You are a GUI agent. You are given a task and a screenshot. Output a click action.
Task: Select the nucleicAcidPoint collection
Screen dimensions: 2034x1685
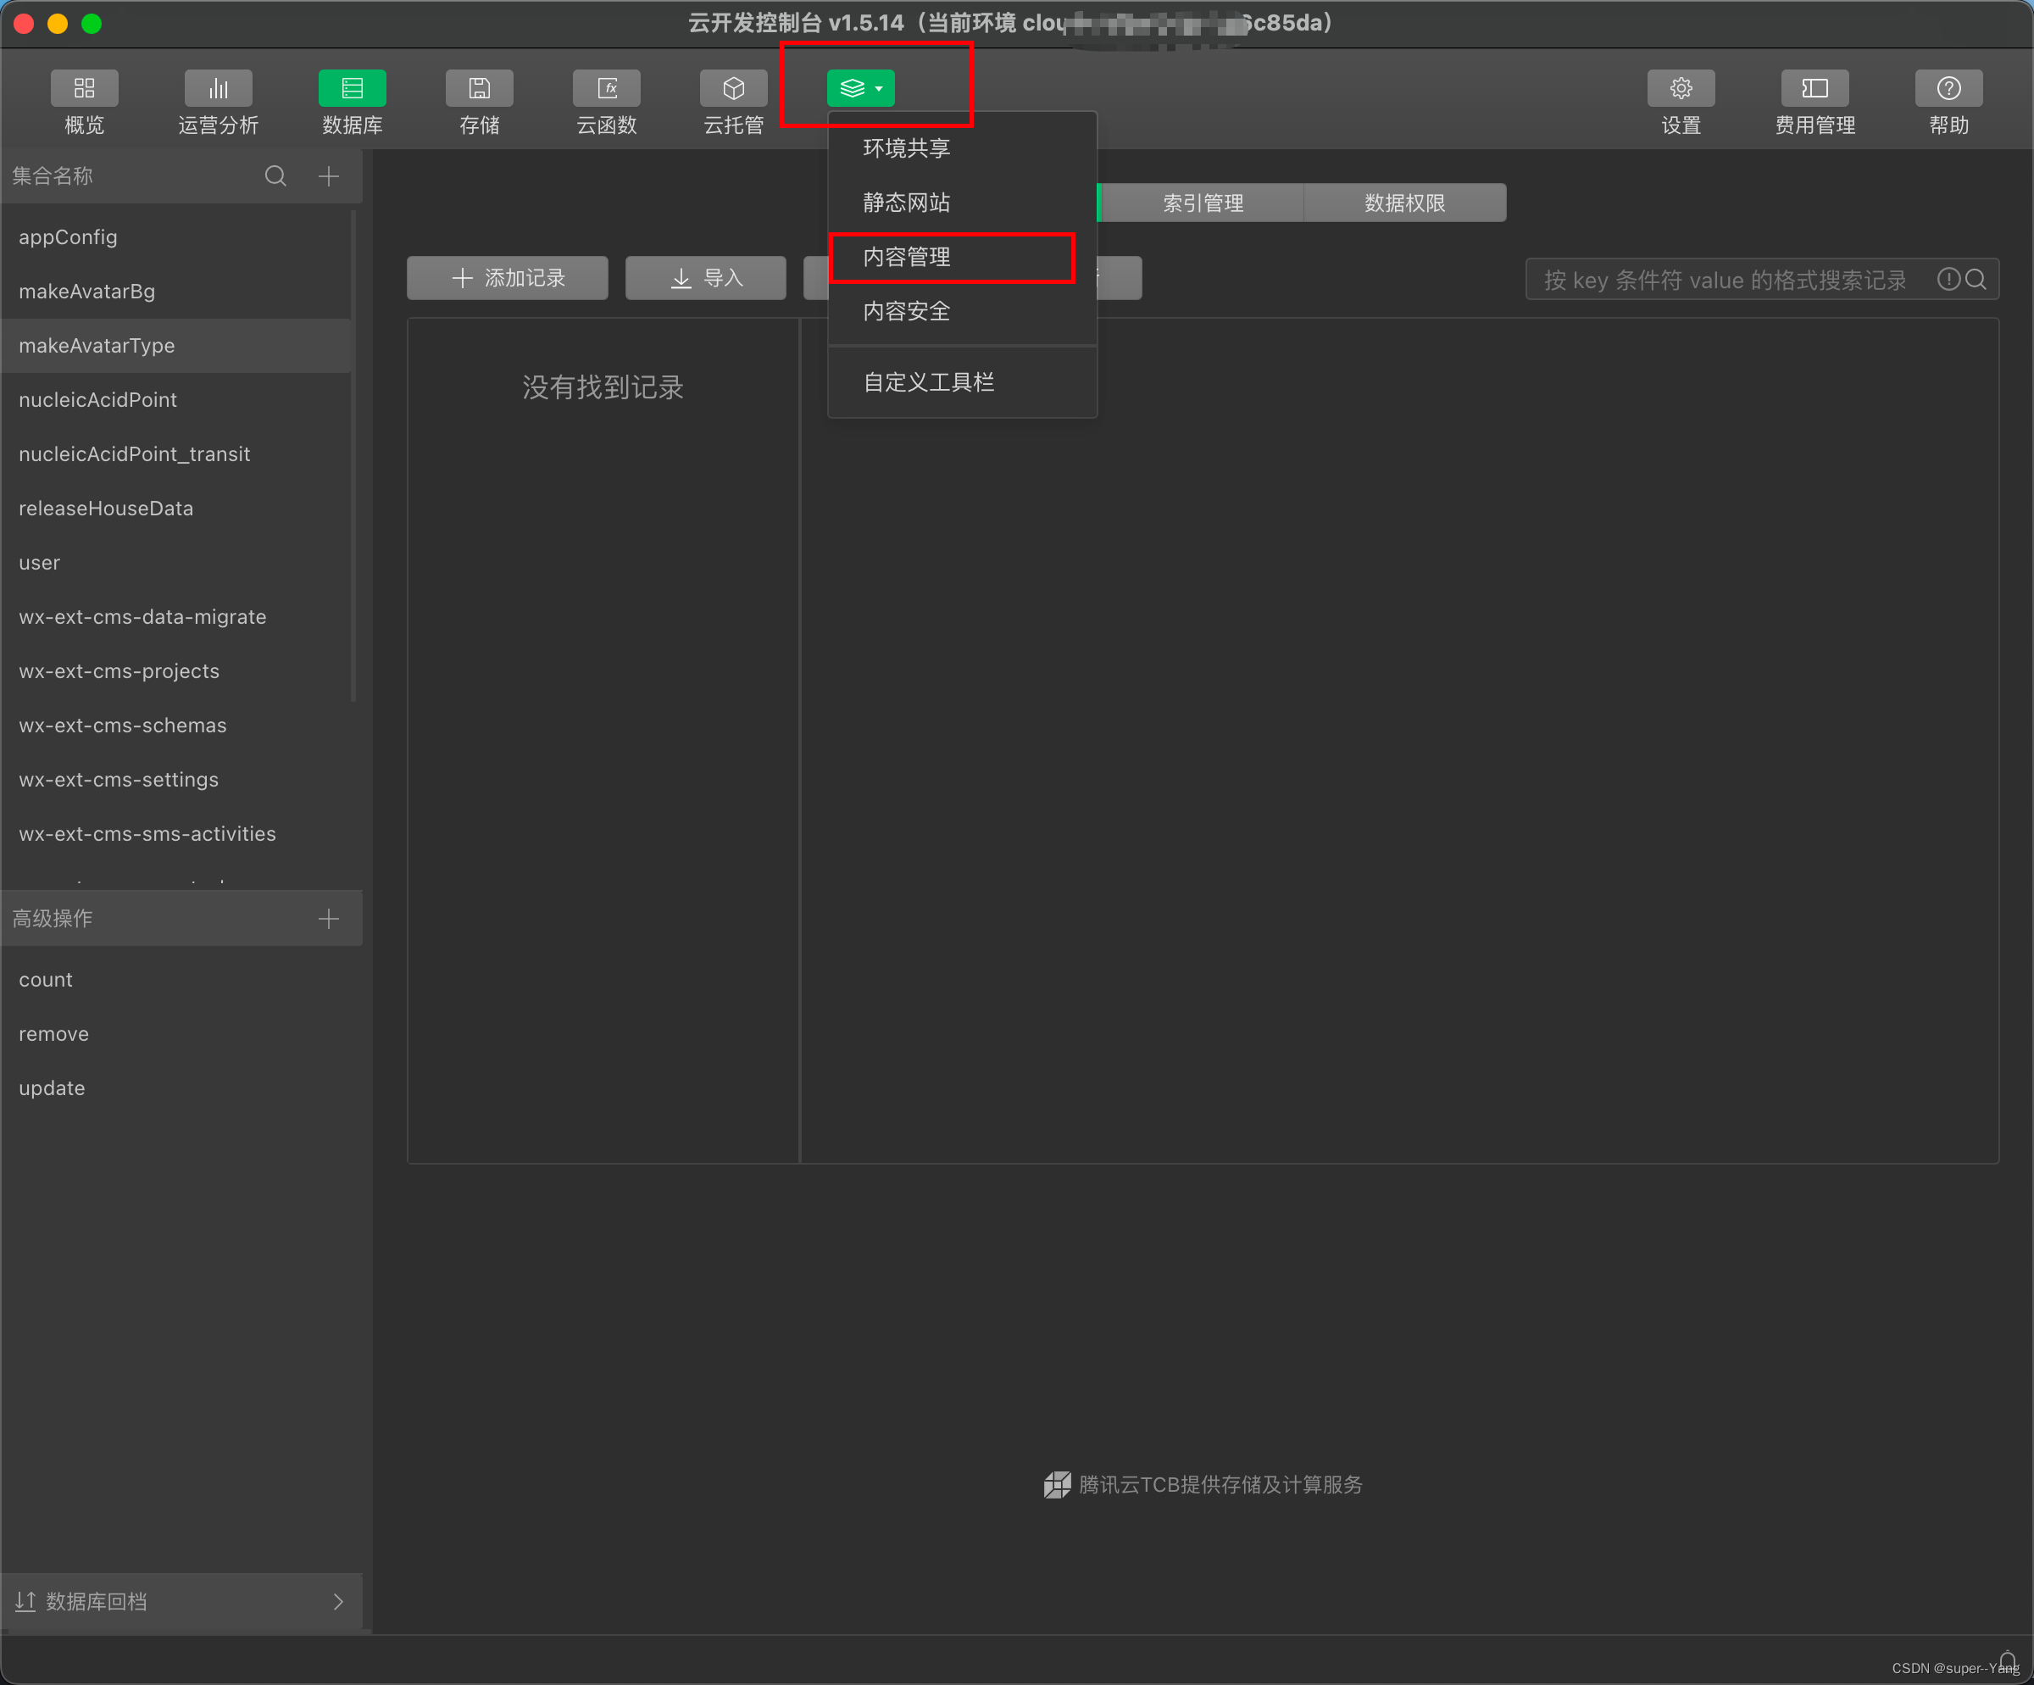pos(175,400)
